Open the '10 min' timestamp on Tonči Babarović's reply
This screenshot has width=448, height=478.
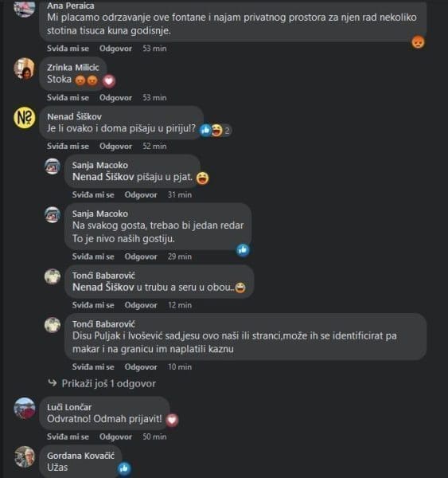click(180, 366)
